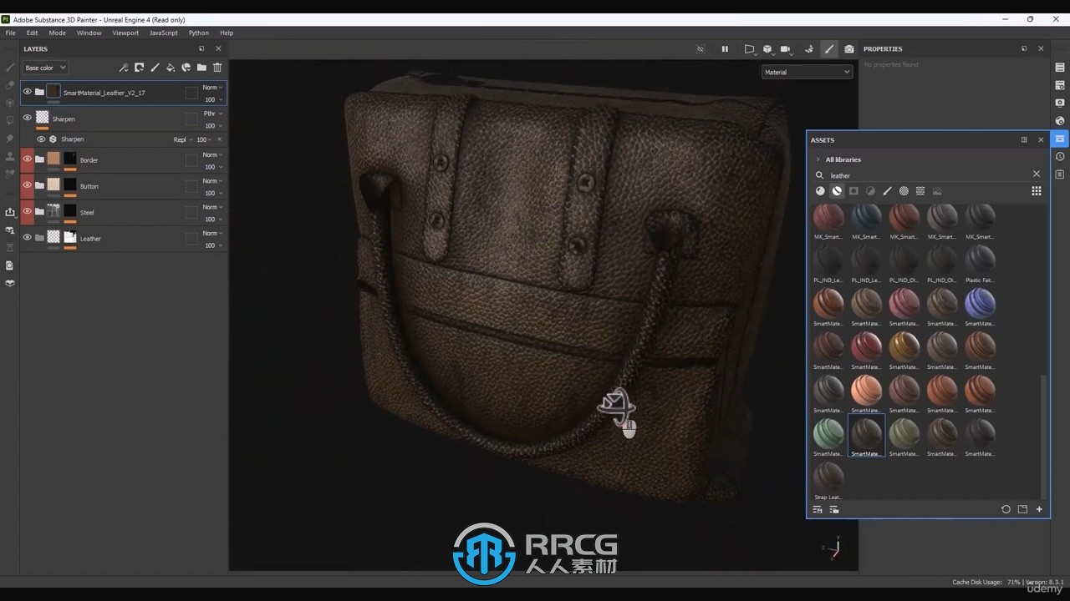Open blend mode dropdown for Border layer
1070x601 pixels.
tap(212, 154)
